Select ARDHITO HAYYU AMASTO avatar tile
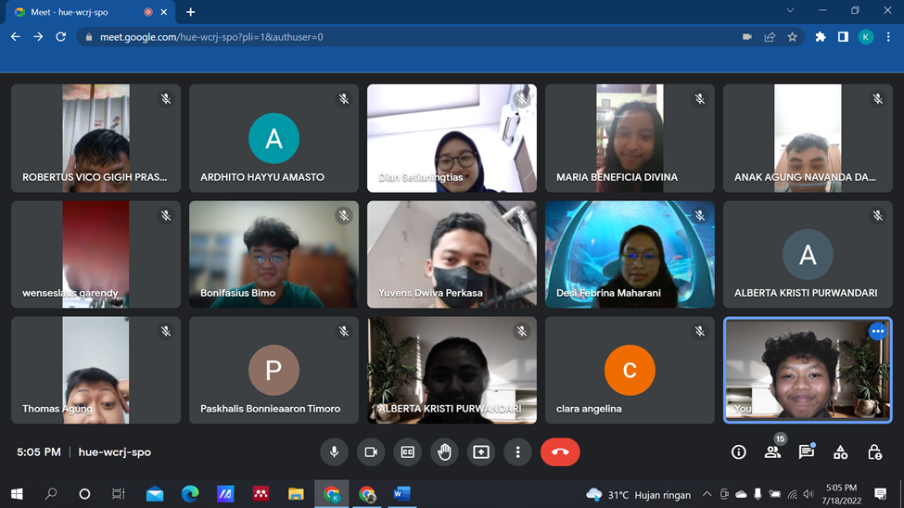904x508 pixels. [x=274, y=138]
